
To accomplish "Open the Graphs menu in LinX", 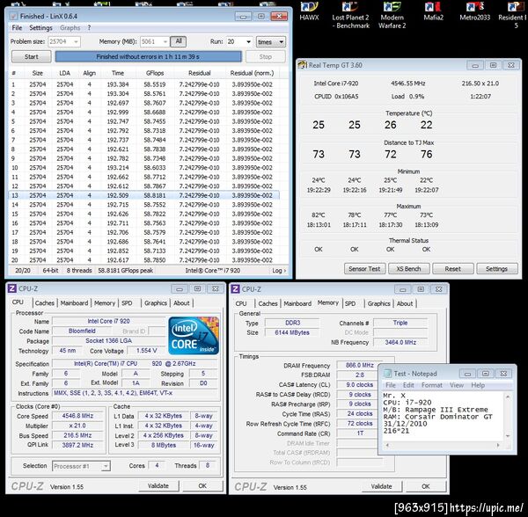I will pyautogui.click(x=70, y=27).
